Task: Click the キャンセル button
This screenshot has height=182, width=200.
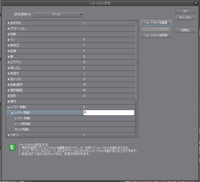Action: (x=185, y=18)
